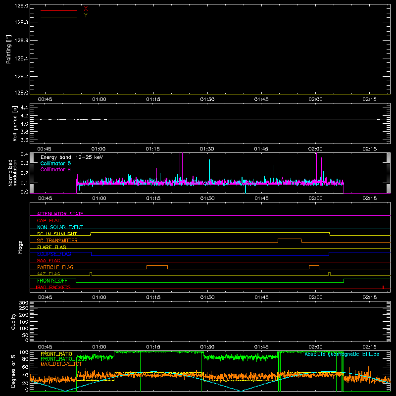
Task: Click the 'Energy band: 12-25 keV' text
Action: [x=72, y=157]
